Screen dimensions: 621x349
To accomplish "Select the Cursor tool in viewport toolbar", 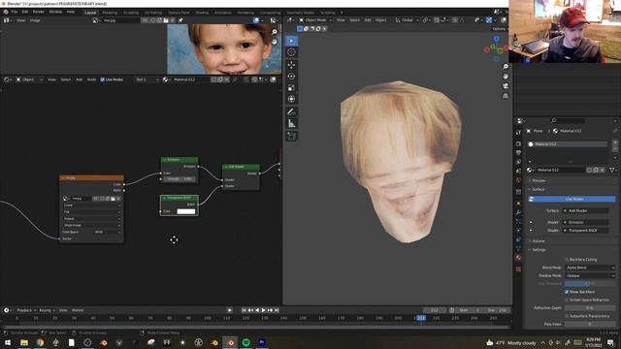I will [291, 52].
